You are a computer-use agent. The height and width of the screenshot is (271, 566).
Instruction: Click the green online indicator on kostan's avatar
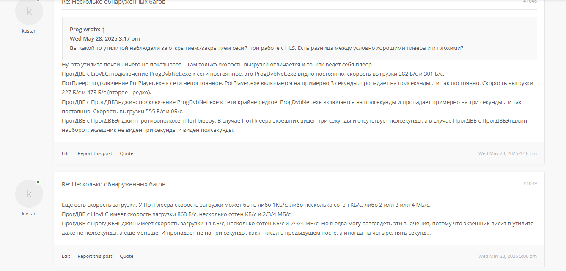38,182
